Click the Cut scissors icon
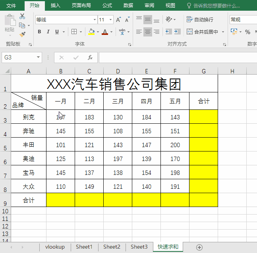 pyautogui.click(x=22, y=16)
